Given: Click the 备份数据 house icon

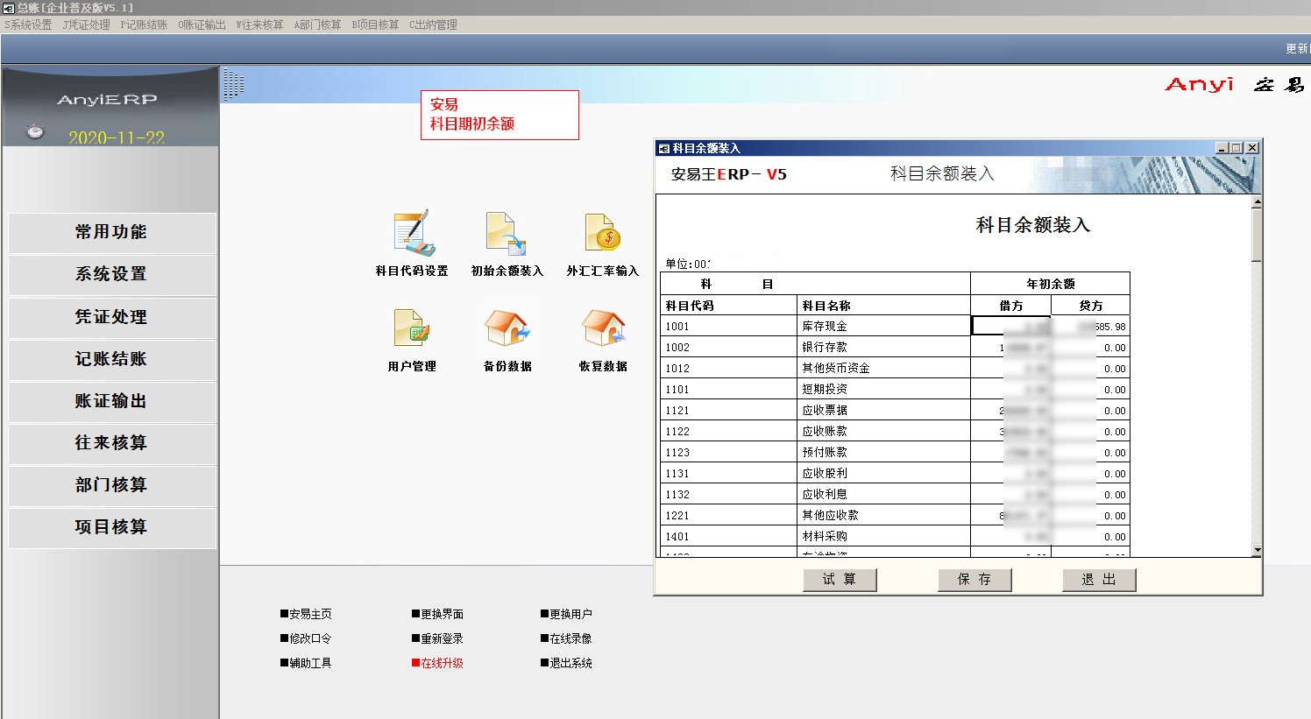Looking at the screenshot, I should tap(507, 329).
